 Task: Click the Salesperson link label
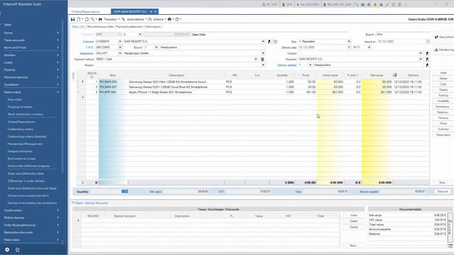pos(87,54)
